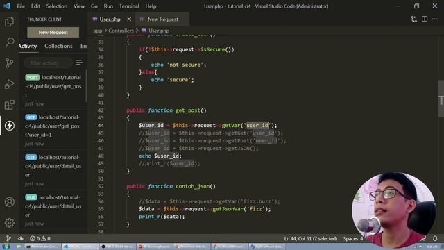Image resolution: width=444 pixels, height=250 pixels.
Task: Click line number 52 in the gutter
Action: click(x=101, y=186)
